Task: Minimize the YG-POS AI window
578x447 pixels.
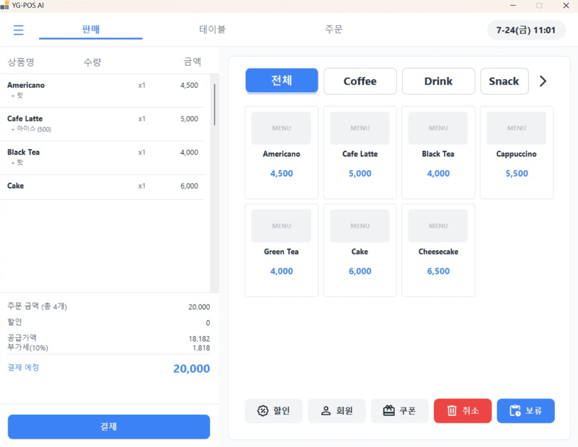Action: 513,5
